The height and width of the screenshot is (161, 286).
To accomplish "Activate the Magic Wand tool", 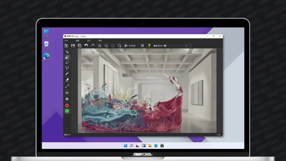I will (67, 74).
